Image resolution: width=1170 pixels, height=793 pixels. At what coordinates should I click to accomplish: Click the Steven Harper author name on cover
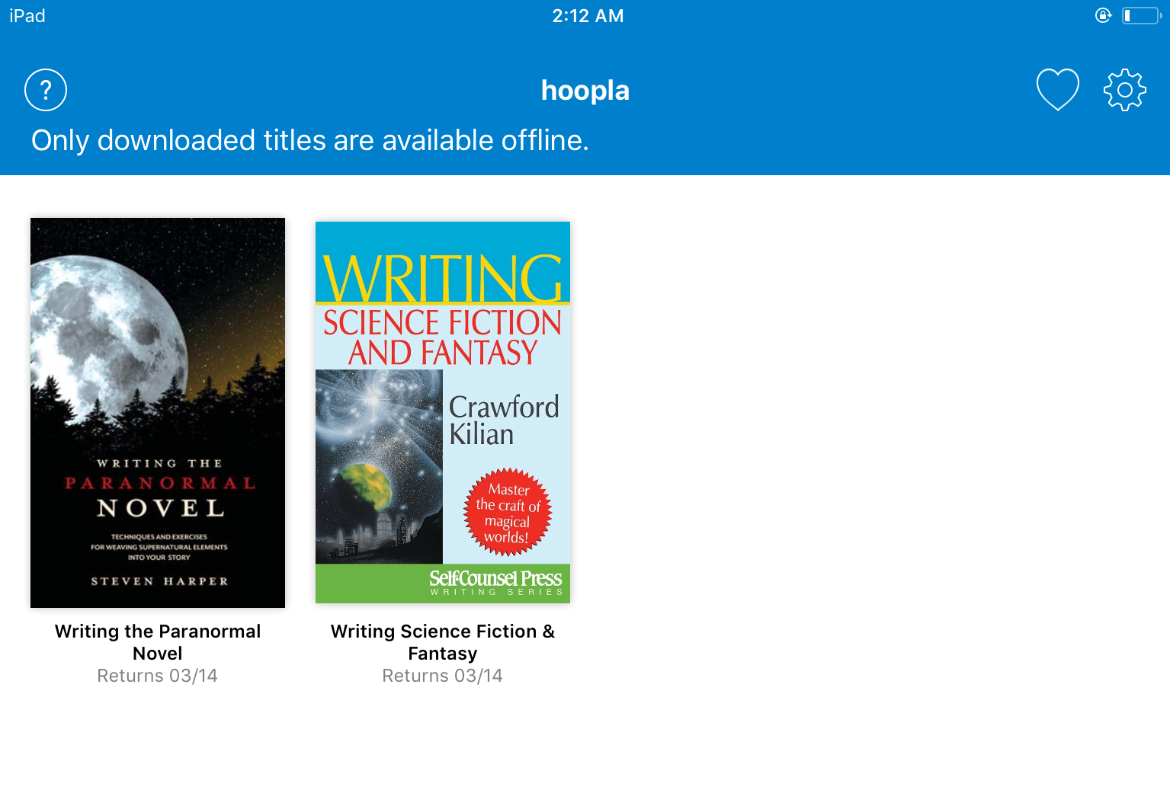point(159,581)
